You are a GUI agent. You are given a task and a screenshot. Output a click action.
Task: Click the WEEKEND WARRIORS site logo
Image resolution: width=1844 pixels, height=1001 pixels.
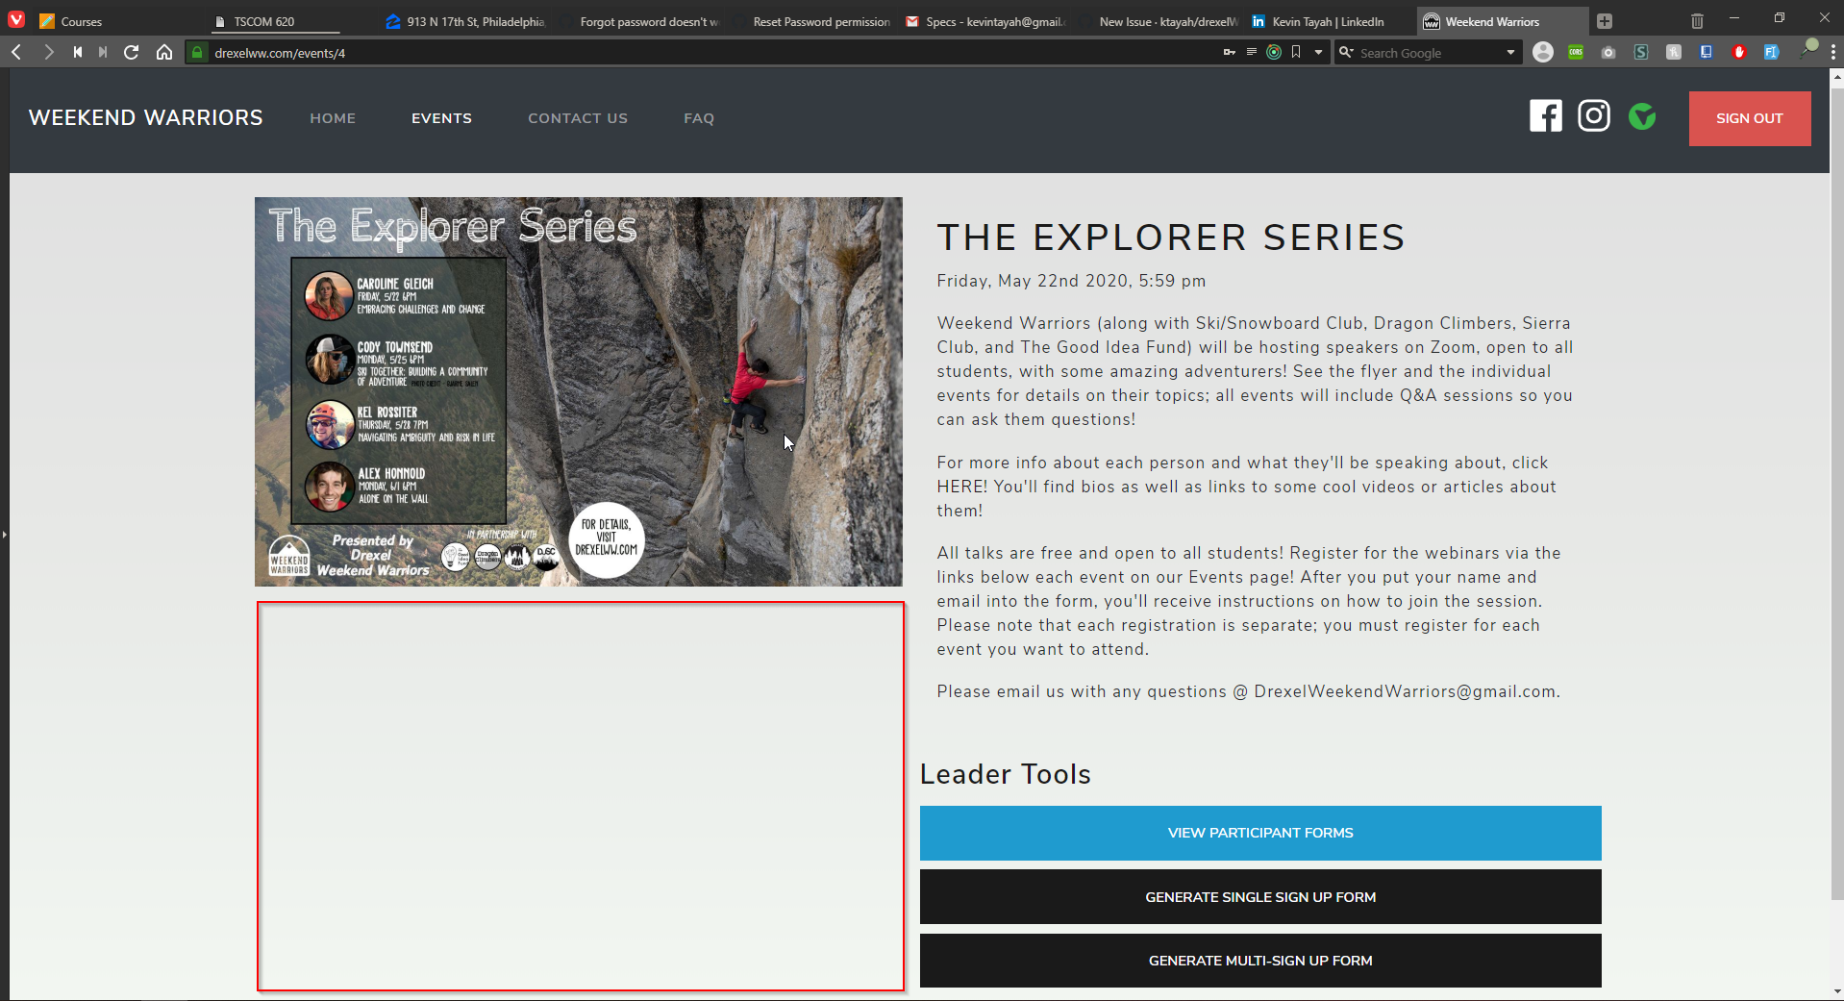click(146, 117)
